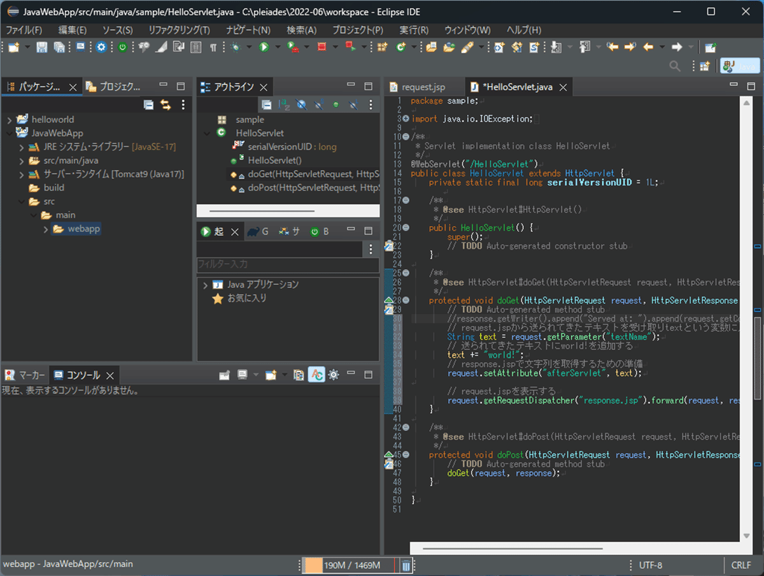This screenshot has width=764, height=576.
Task: Open the ファイル(F) menu
Action: pos(24,30)
